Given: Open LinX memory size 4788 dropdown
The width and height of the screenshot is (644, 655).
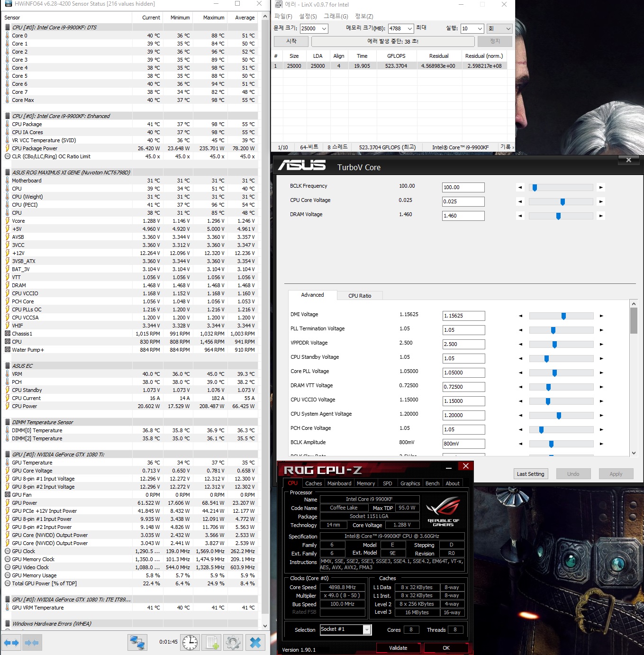Looking at the screenshot, I should point(409,29).
